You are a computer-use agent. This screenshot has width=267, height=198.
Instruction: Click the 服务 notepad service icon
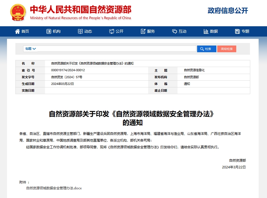pos(143,31)
